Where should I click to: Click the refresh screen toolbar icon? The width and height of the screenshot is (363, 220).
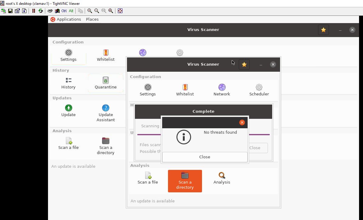[x=40, y=11]
